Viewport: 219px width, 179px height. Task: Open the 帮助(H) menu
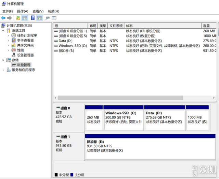pyautogui.click(x=53, y=11)
